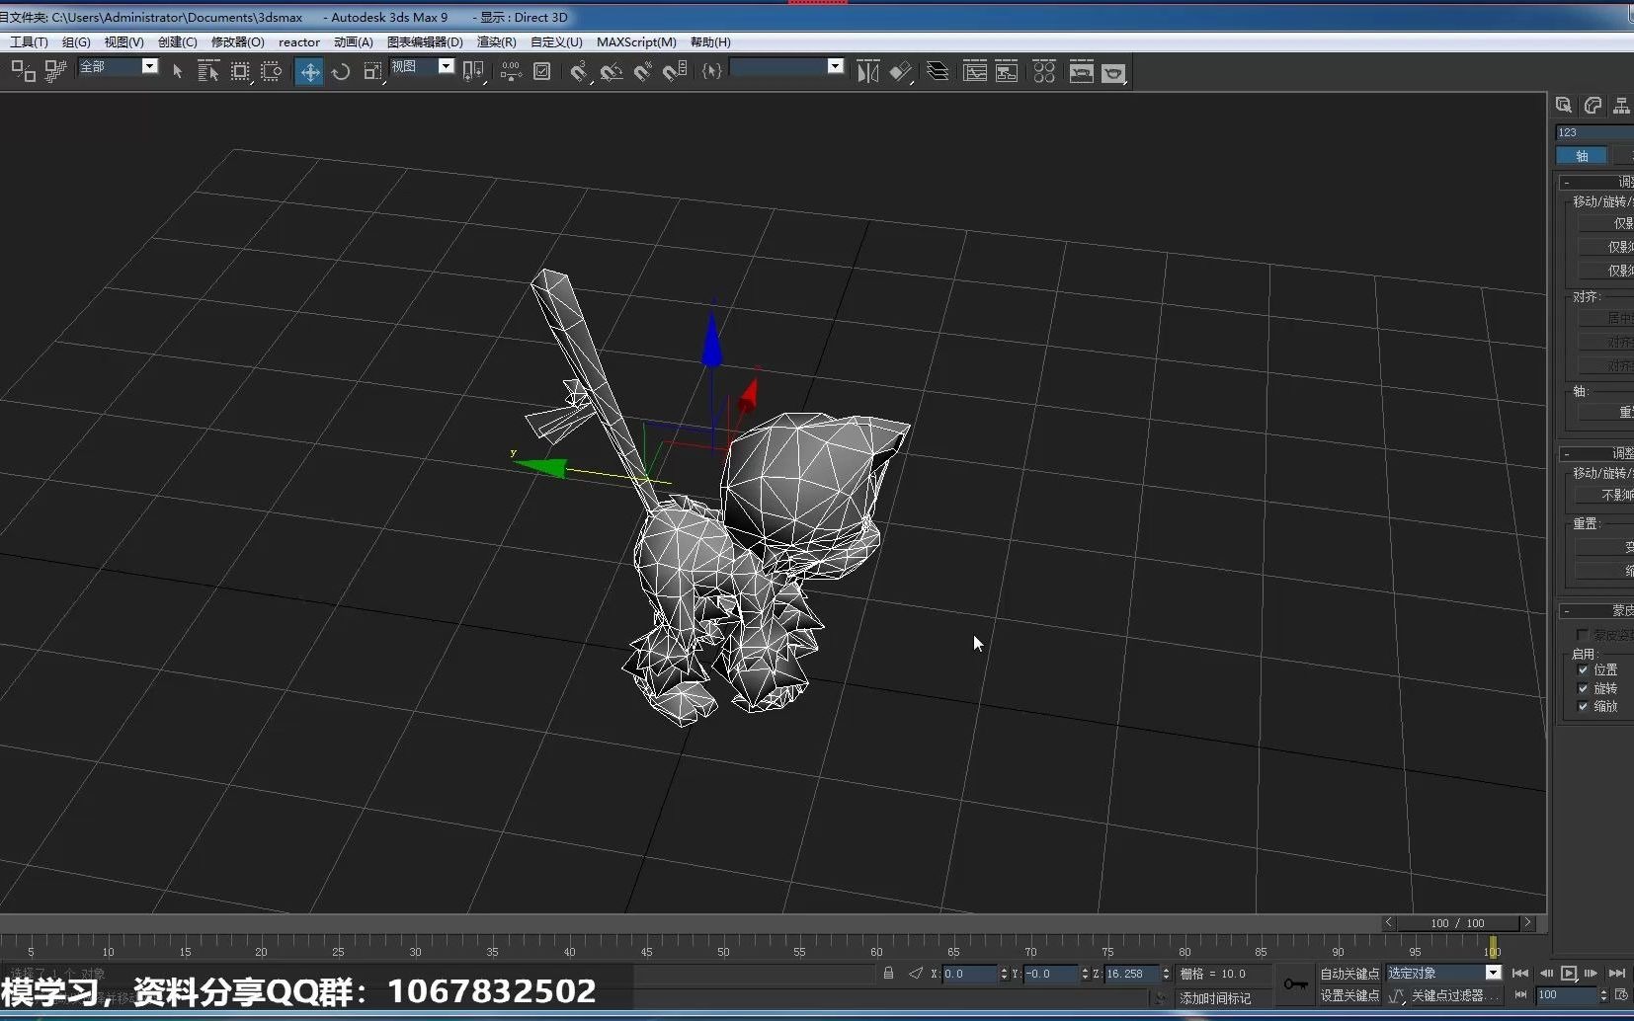Open the 组(G) menu
Viewport: 1634px width, 1021px height.
(76, 41)
